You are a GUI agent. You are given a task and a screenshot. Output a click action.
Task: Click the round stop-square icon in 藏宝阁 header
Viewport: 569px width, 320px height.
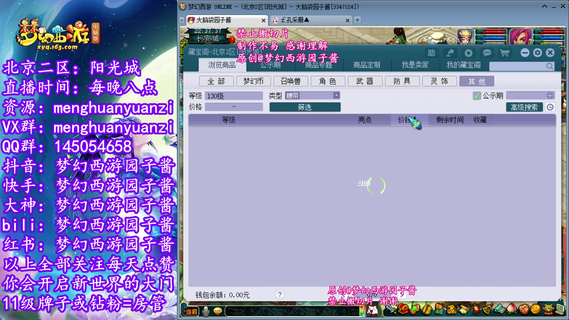click(469, 53)
